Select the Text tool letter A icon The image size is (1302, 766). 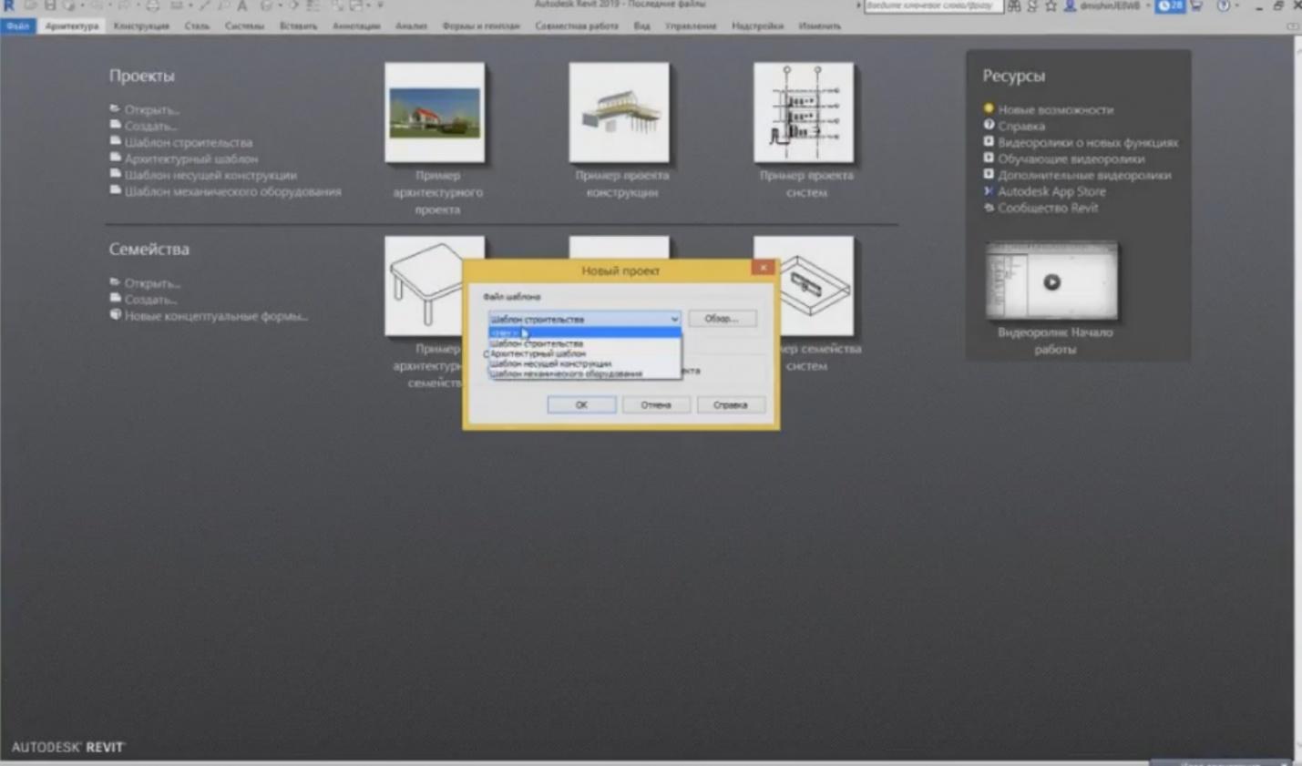click(x=242, y=5)
